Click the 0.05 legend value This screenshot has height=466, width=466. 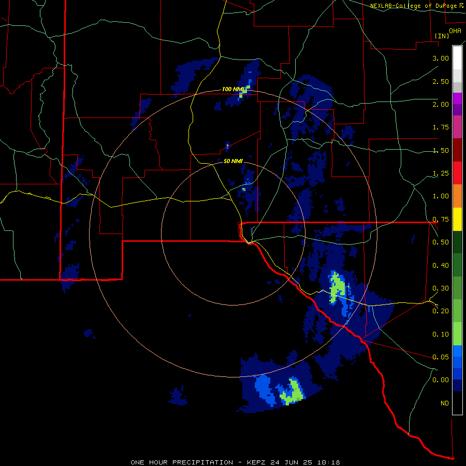point(441,357)
